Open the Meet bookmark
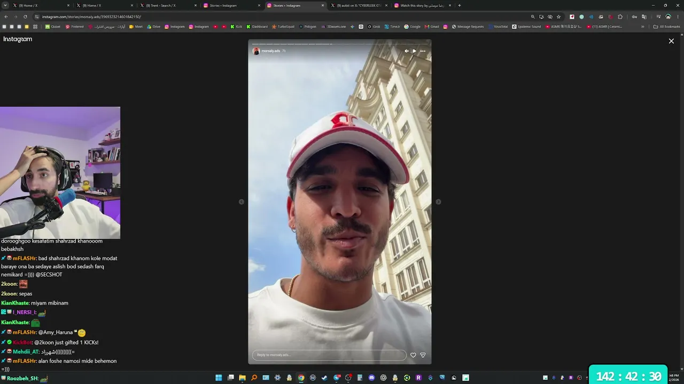This screenshot has height=384, width=684. 136,27
